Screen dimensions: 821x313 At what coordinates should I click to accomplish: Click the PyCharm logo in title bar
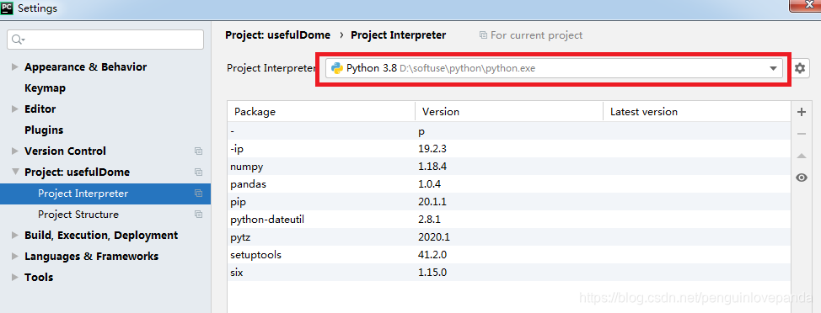(x=7, y=8)
